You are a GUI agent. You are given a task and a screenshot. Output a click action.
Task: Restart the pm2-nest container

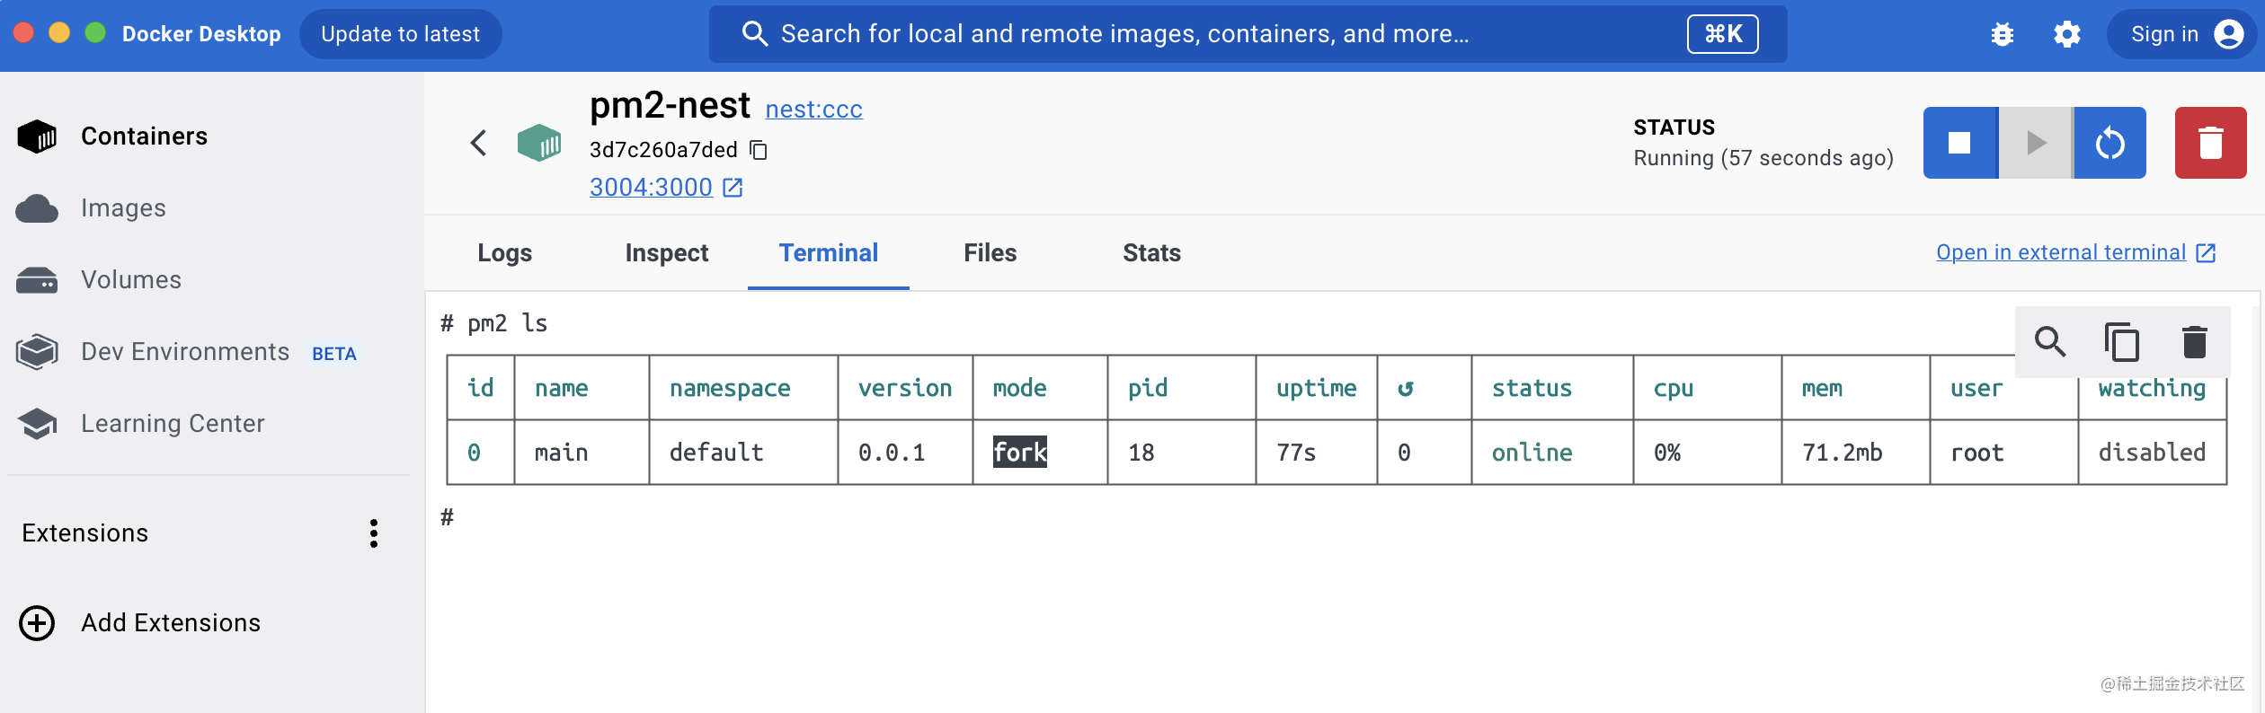click(2110, 143)
